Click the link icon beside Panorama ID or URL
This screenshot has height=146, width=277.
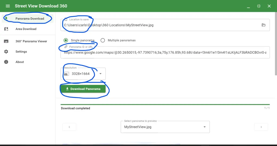point(66,47)
